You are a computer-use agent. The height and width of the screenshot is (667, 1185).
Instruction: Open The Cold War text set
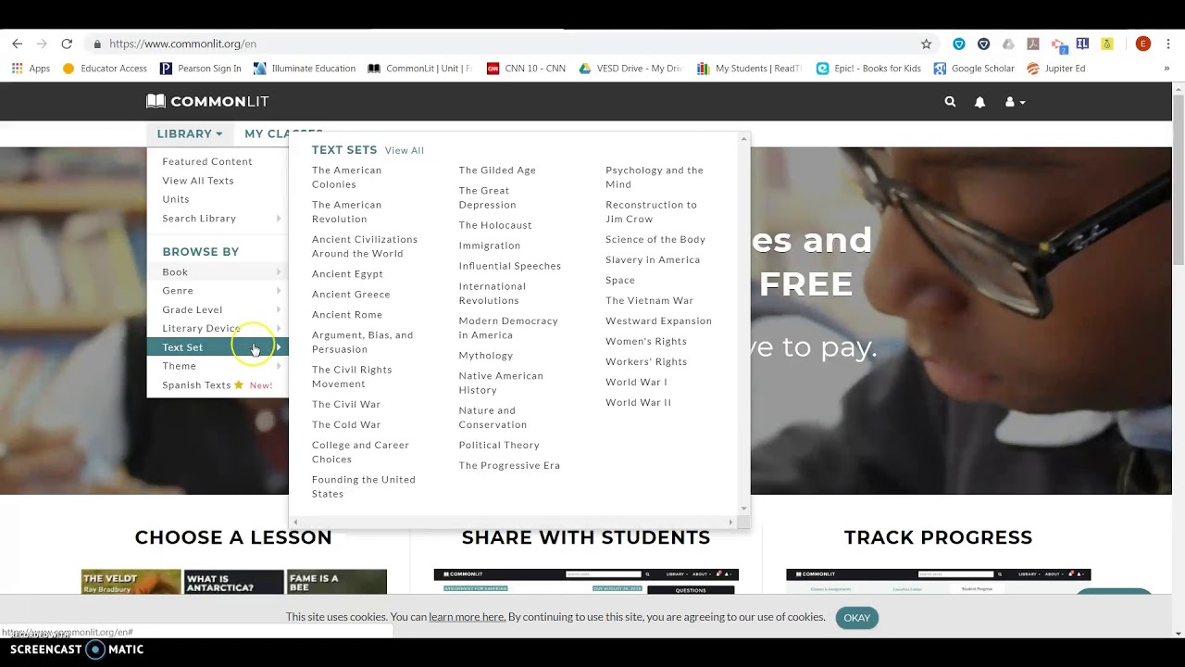click(346, 425)
